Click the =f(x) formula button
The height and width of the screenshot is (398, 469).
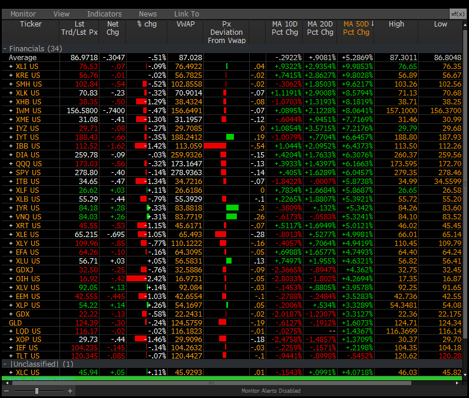point(458,14)
